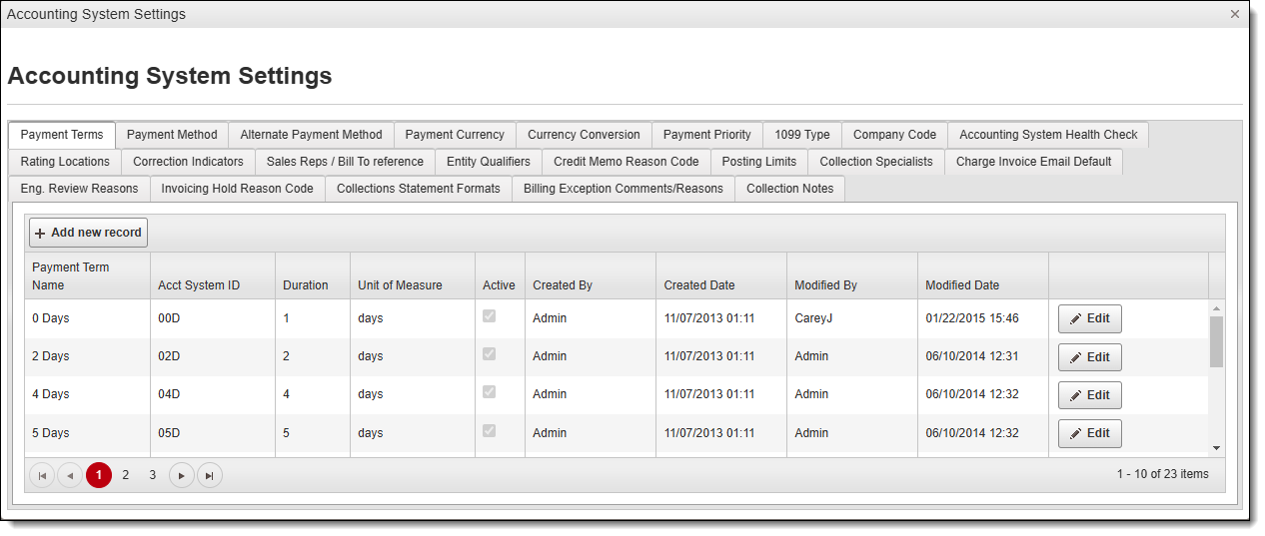Select page 2 in pager
This screenshot has height=536, width=1265.
click(125, 475)
